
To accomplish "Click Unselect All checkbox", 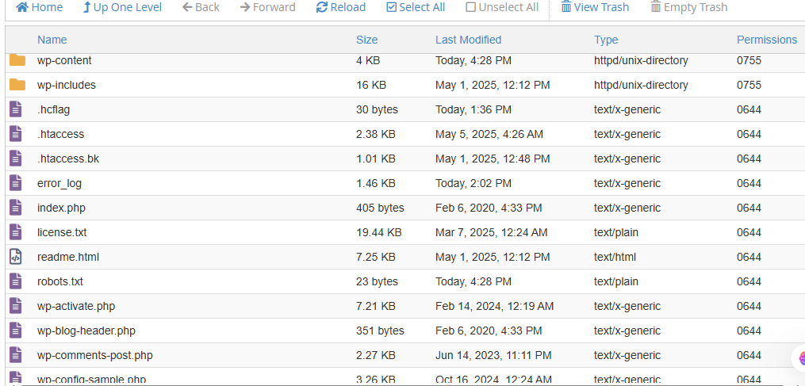I will tap(502, 7).
